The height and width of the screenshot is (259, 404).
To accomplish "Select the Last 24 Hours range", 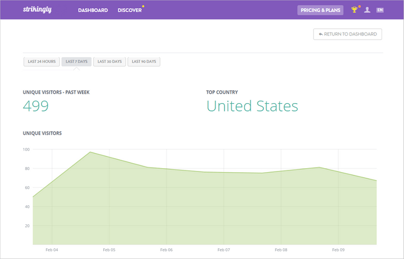I will click(x=42, y=61).
